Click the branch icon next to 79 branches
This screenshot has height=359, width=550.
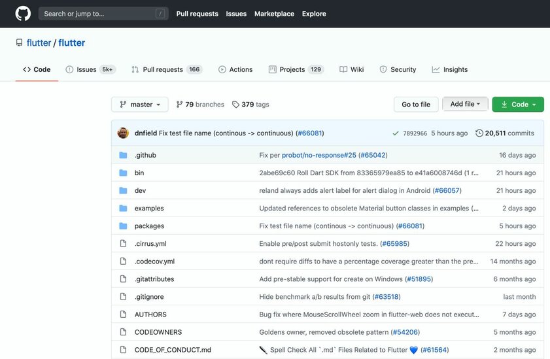pos(179,105)
